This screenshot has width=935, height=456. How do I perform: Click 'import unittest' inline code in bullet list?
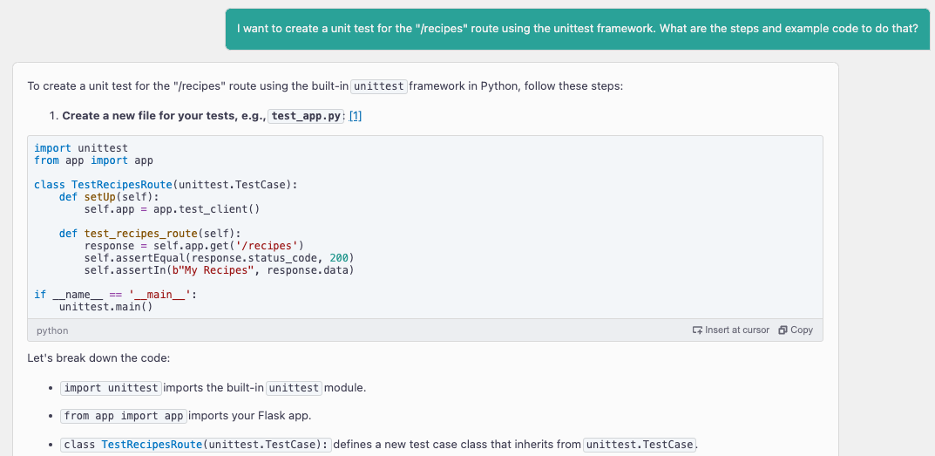click(x=111, y=387)
